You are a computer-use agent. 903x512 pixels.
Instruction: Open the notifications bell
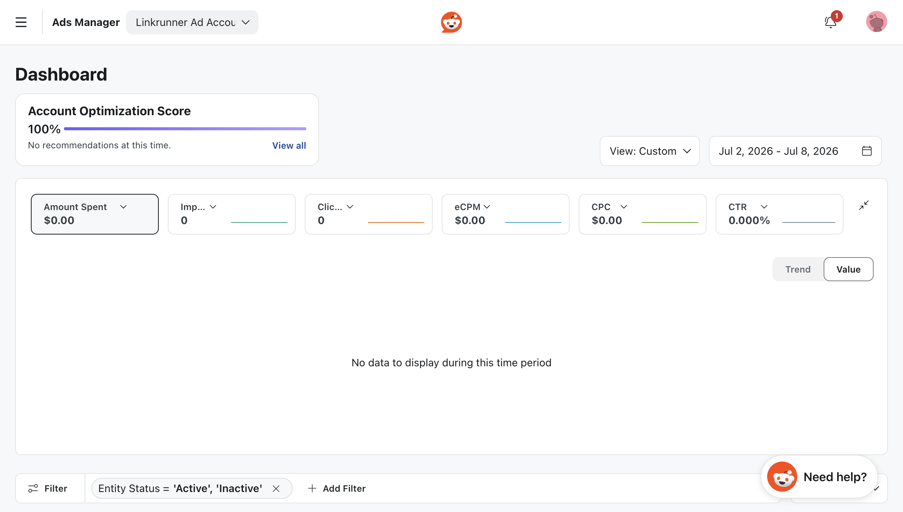830,22
